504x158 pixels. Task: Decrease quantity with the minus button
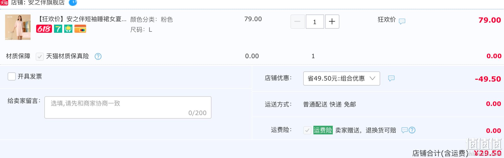(x=297, y=22)
